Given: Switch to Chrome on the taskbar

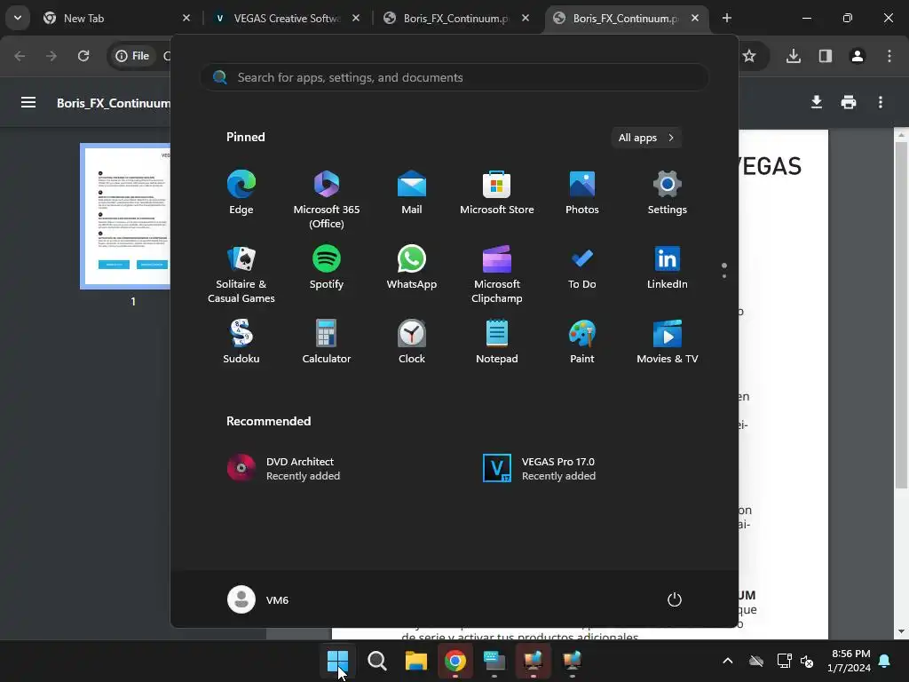Looking at the screenshot, I should pyautogui.click(x=455, y=660).
